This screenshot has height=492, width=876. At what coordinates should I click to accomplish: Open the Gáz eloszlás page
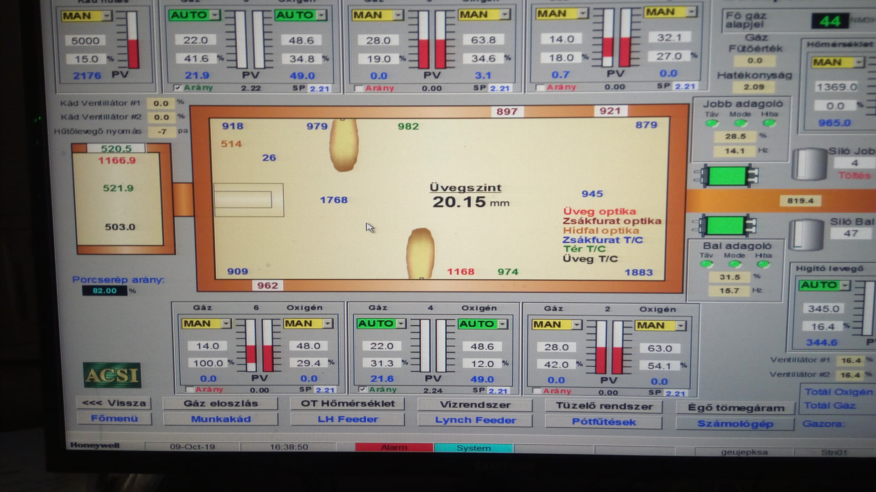click(220, 403)
